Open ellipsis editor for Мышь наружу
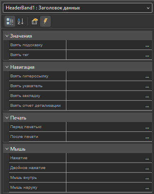 [147, 189]
